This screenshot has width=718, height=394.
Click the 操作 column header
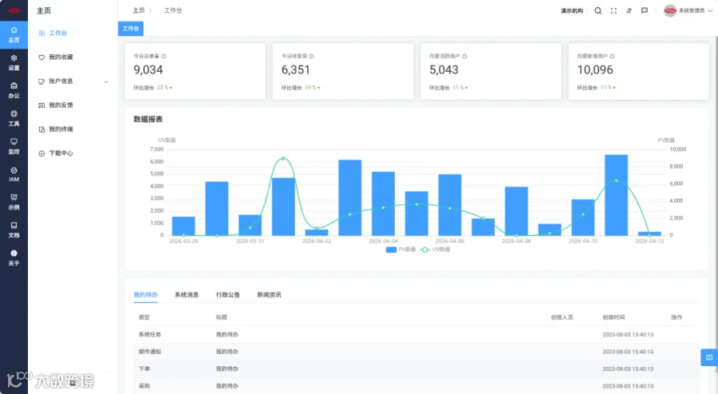677,317
